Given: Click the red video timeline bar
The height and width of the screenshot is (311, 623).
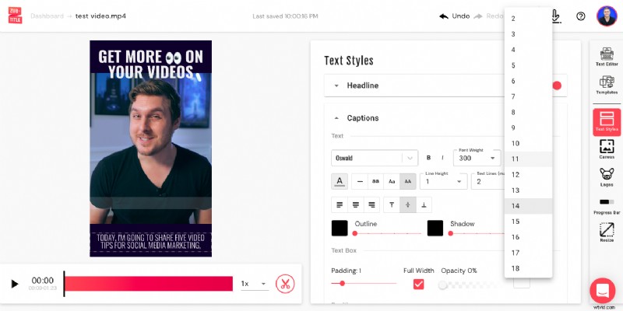Looking at the screenshot, I should point(148,284).
